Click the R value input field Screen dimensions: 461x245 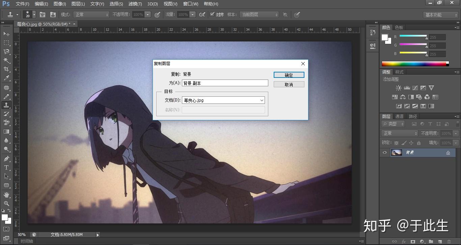pos(437,37)
